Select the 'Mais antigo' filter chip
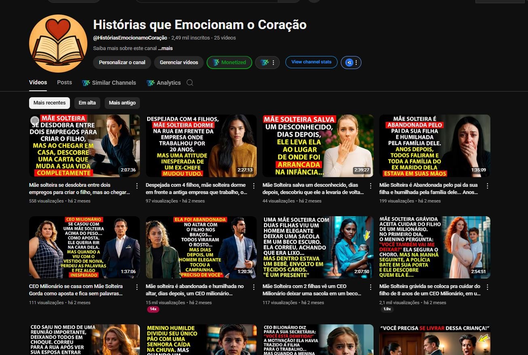528x355 pixels. click(122, 103)
